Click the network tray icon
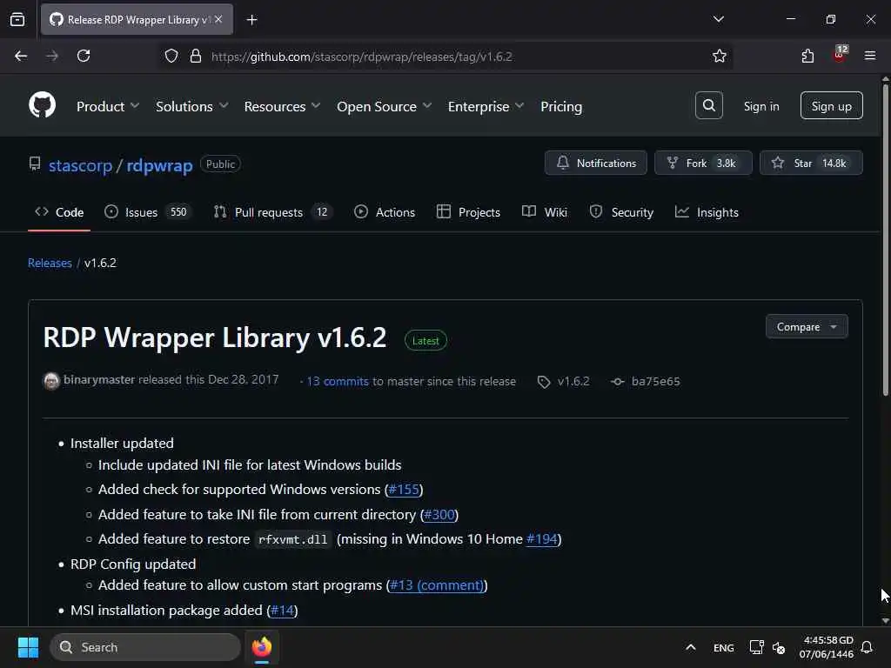 click(x=756, y=647)
